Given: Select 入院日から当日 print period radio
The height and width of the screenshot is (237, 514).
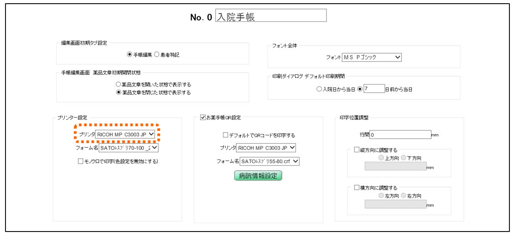Looking at the screenshot, I should click(319, 89).
